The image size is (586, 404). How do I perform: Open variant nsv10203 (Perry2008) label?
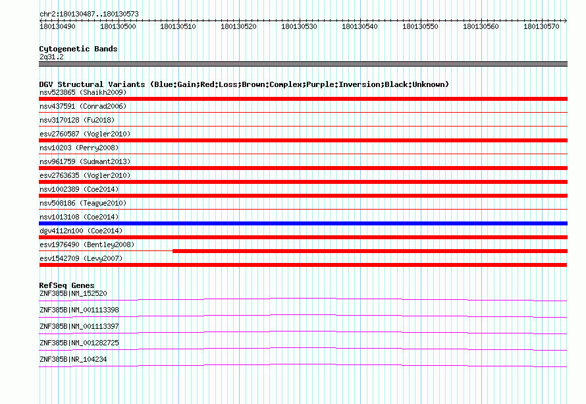(79, 148)
